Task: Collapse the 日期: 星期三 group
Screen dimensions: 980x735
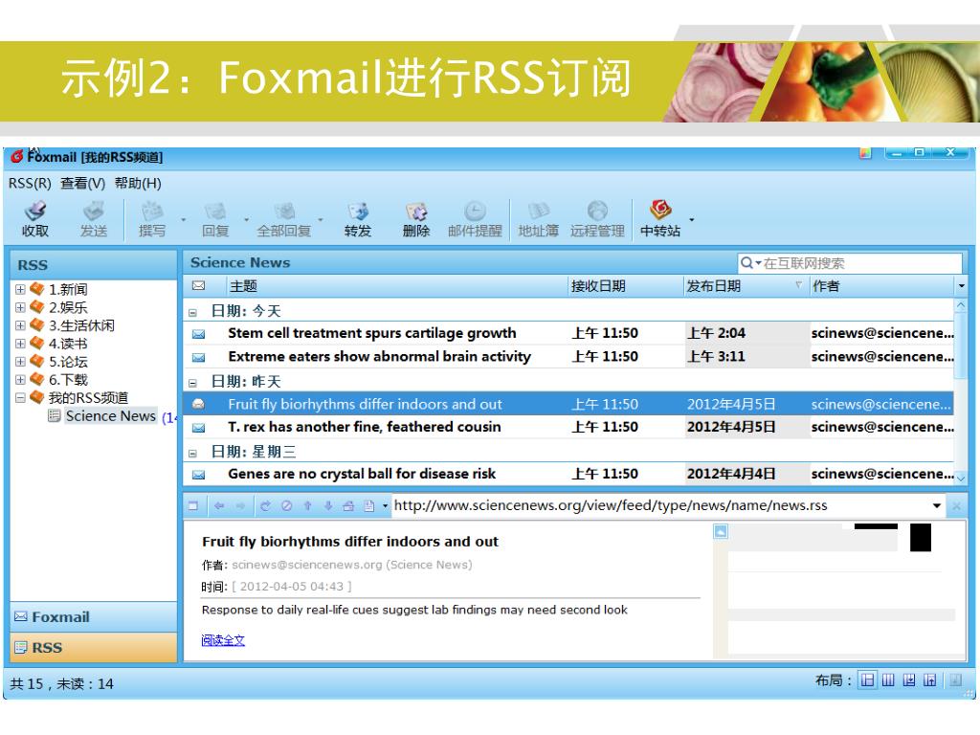Action: 193,453
